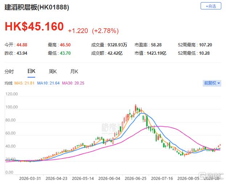Click the 120.00 price axis label
226x182 pixels.
click(x=12, y=94)
